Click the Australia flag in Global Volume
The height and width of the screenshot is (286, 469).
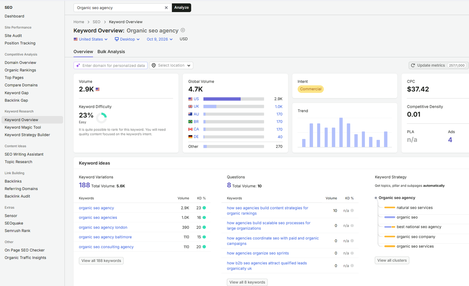pos(190,114)
